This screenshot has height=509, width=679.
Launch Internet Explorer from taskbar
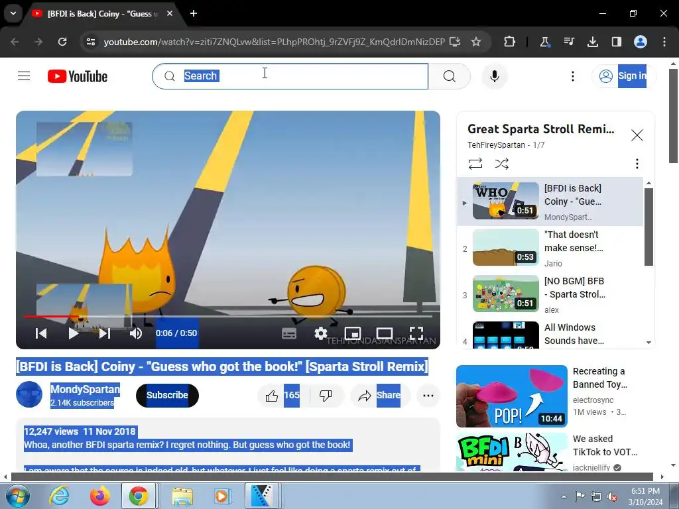point(59,496)
